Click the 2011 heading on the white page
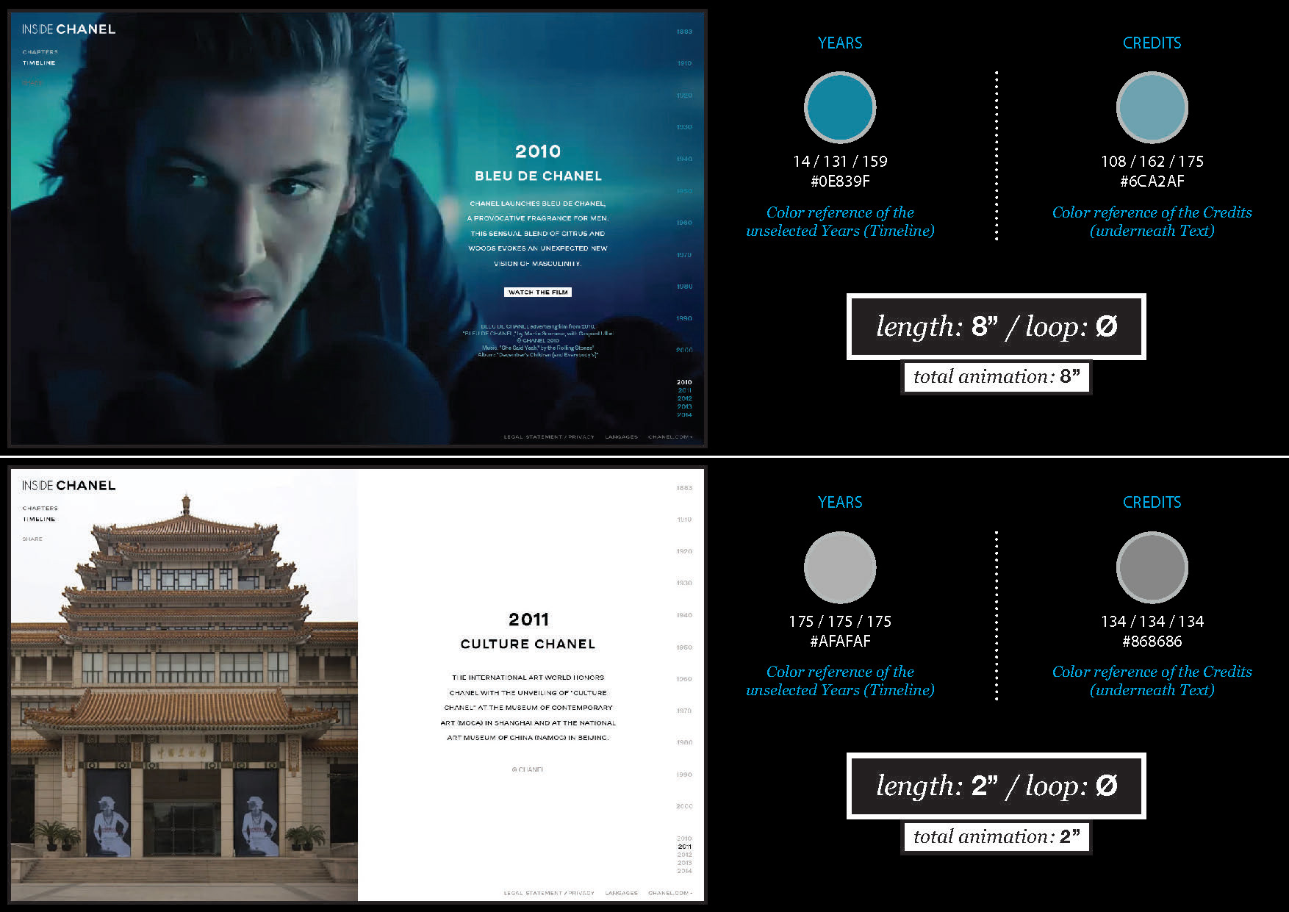 pos(528,620)
